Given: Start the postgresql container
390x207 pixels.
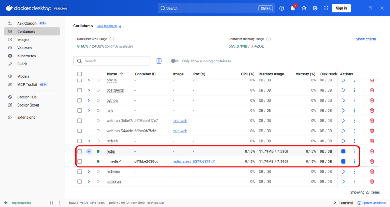Looking at the screenshot, I should click(x=343, y=90).
